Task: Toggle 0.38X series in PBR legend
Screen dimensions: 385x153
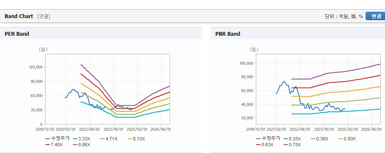Action: pos(320,139)
